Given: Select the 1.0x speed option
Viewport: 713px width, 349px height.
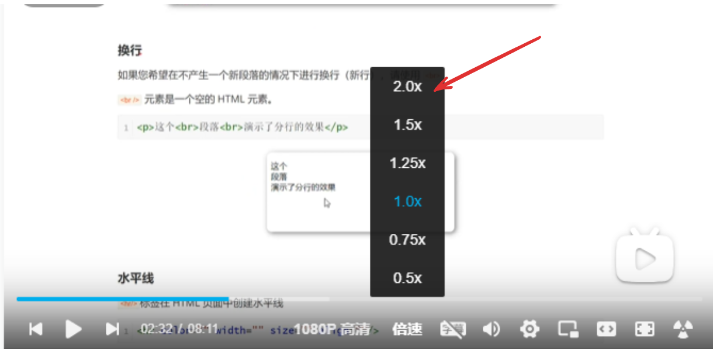Looking at the screenshot, I should point(407,202).
